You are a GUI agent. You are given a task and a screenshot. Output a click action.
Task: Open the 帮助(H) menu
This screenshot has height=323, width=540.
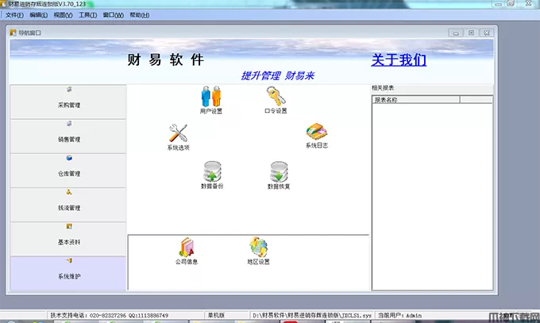point(140,15)
